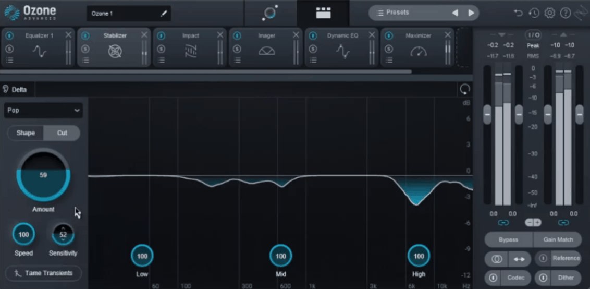This screenshot has width=590, height=289.
Task: Click the Low band amount knob
Action: point(142,256)
